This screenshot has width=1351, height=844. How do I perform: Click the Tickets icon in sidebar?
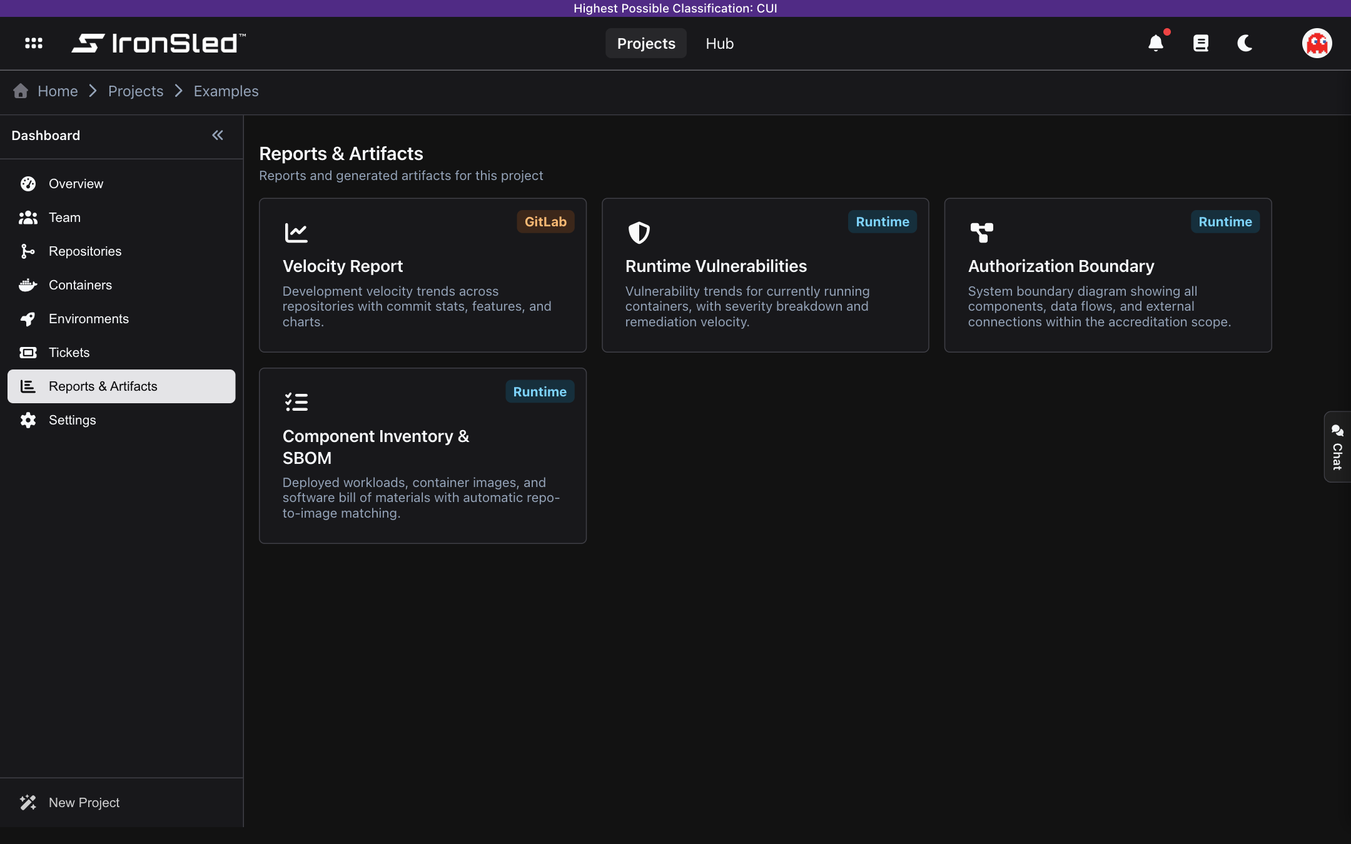(28, 353)
